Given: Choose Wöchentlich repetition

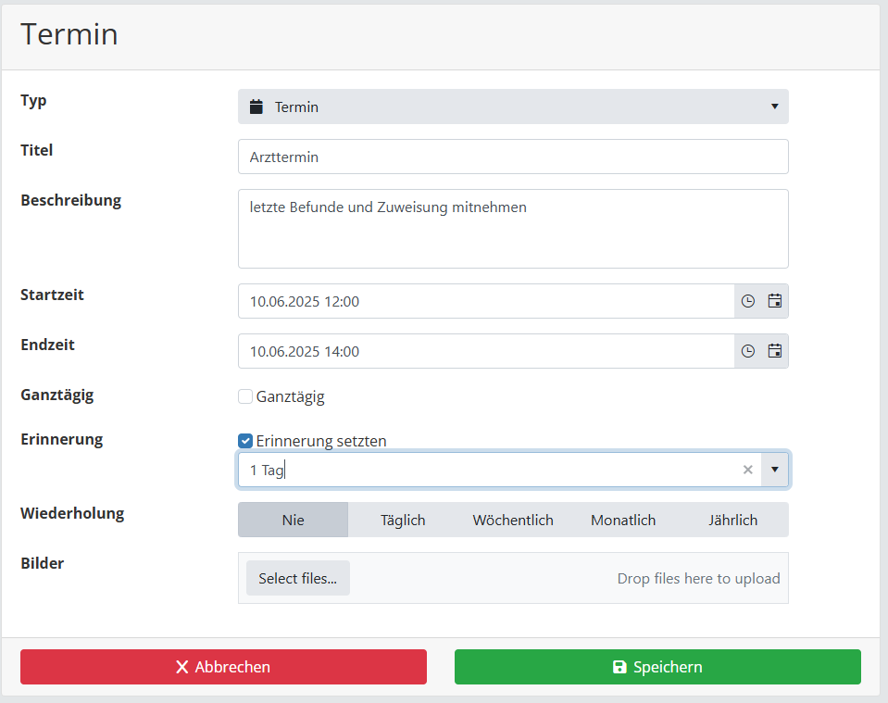Looking at the screenshot, I should point(513,520).
